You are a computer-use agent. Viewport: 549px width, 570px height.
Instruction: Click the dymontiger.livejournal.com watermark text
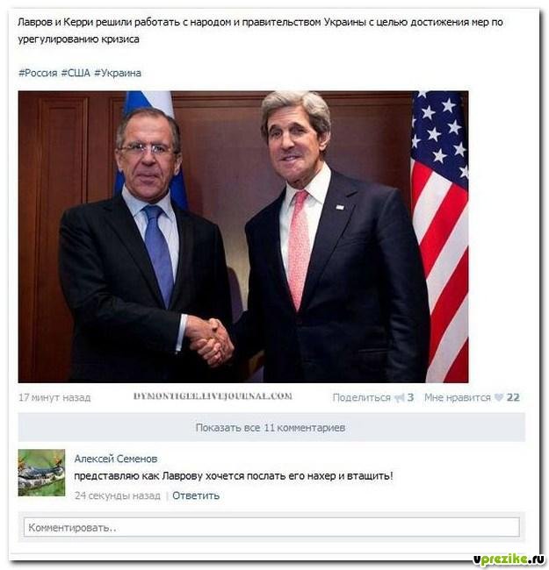[213, 396]
